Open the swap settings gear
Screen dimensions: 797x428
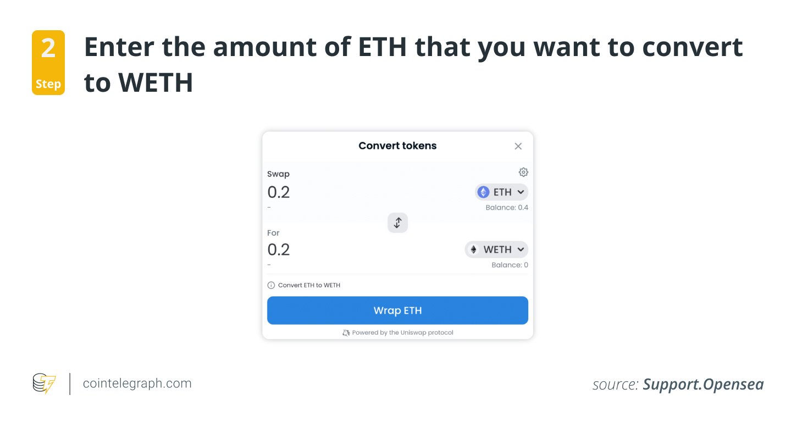(523, 172)
